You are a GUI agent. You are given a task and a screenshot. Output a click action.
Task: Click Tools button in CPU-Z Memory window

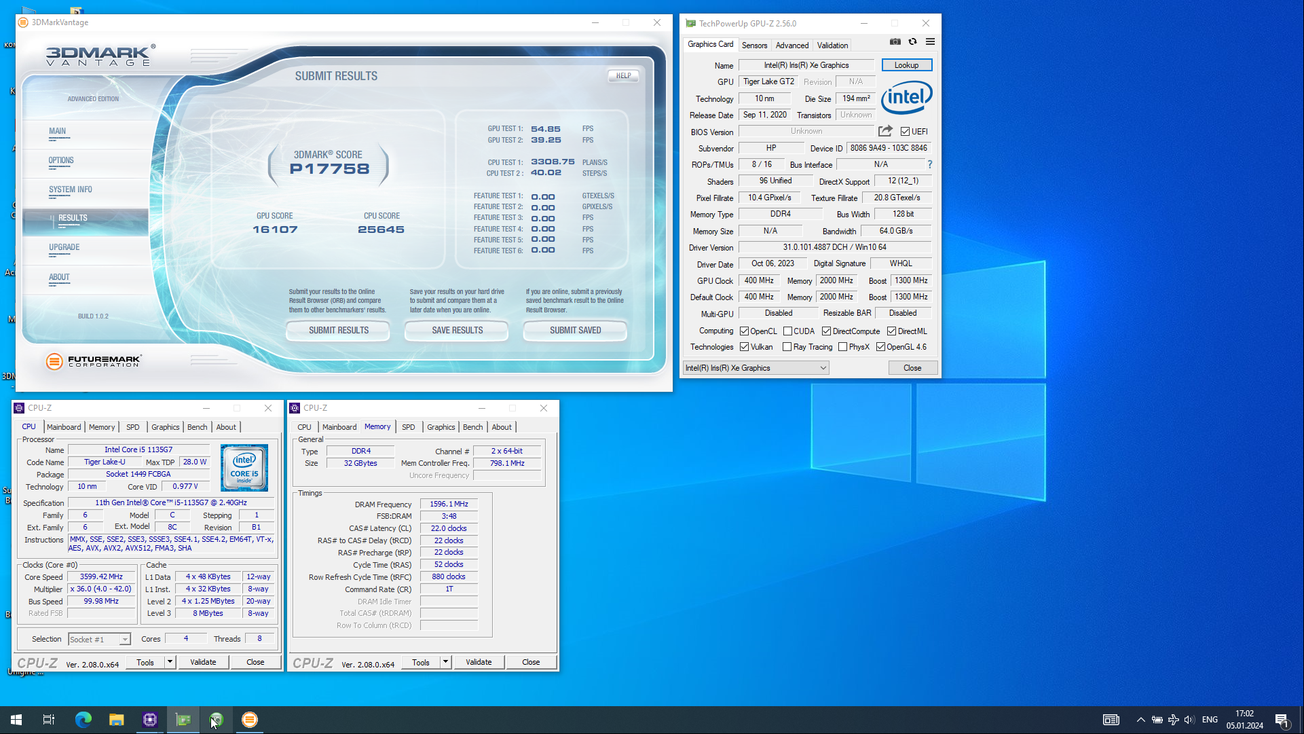[x=421, y=662]
